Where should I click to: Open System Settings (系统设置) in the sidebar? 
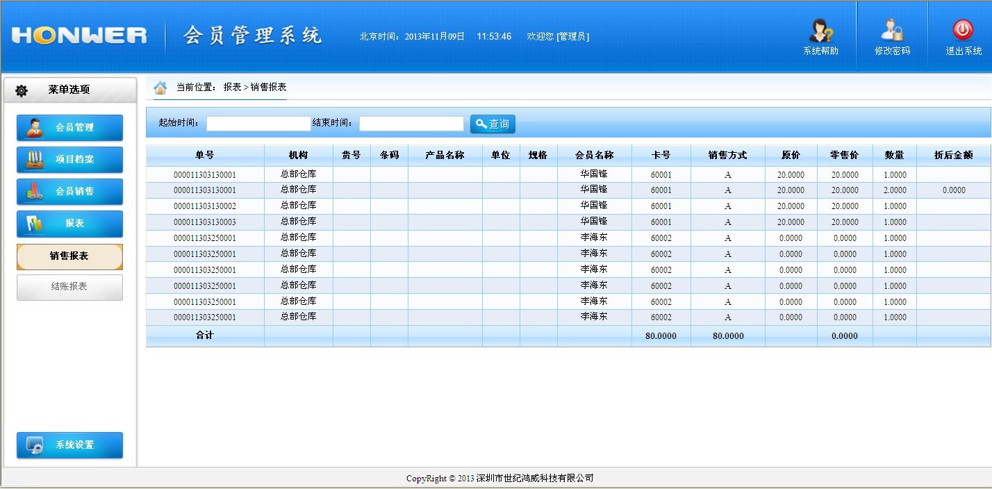69,445
